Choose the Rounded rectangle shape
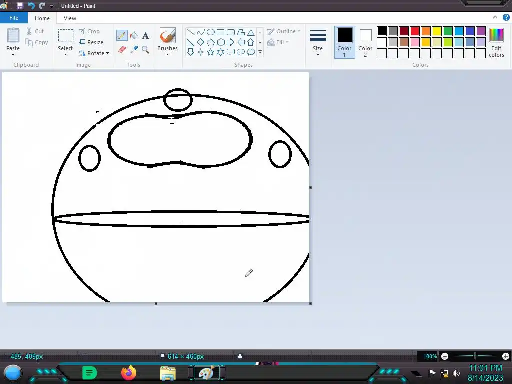 (x=231, y=32)
